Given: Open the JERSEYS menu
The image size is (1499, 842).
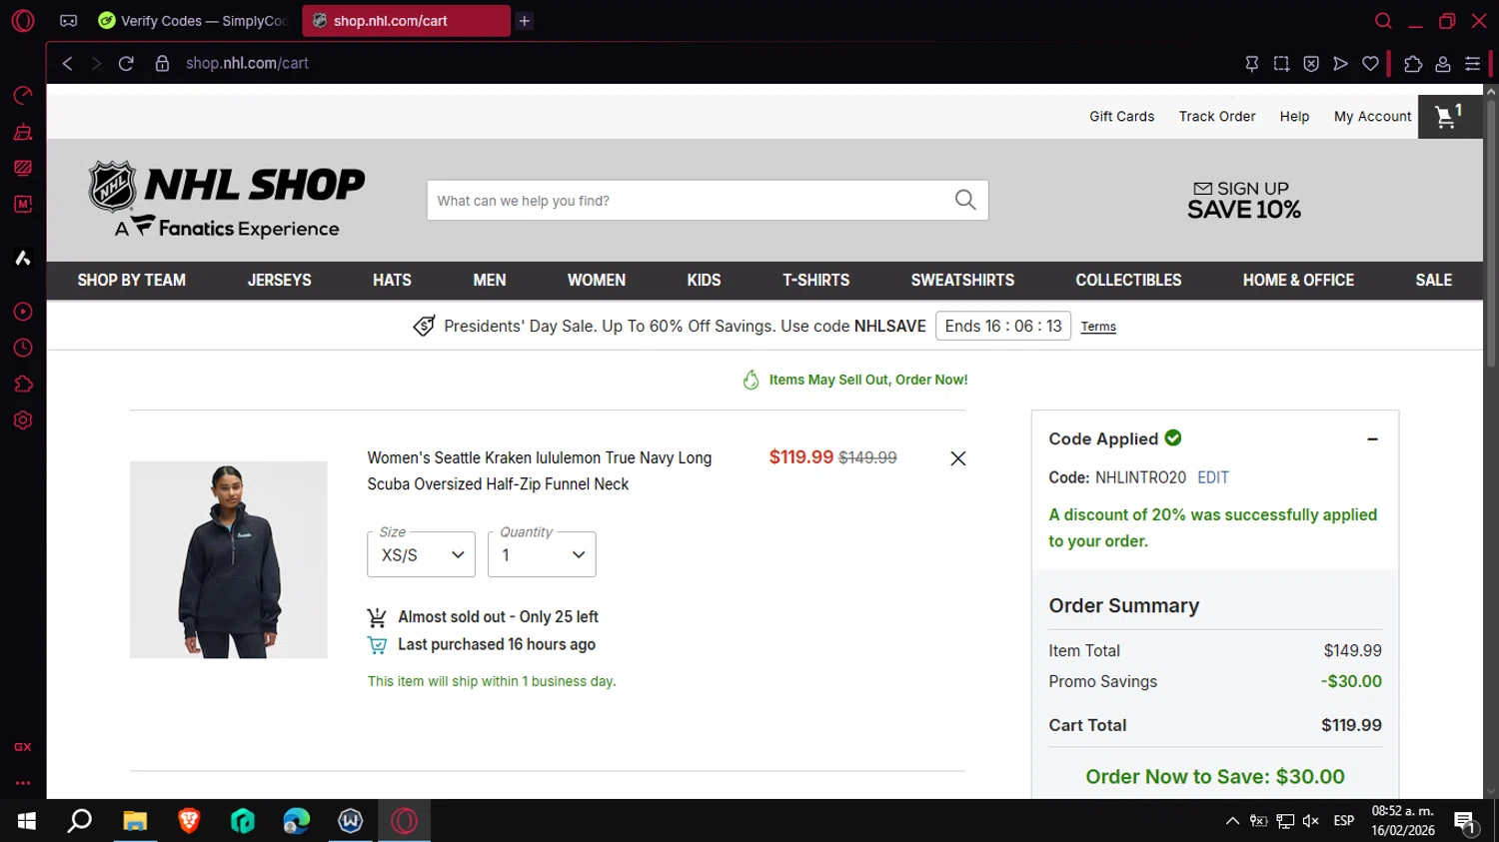Looking at the screenshot, I should click(x=279, y=280).
